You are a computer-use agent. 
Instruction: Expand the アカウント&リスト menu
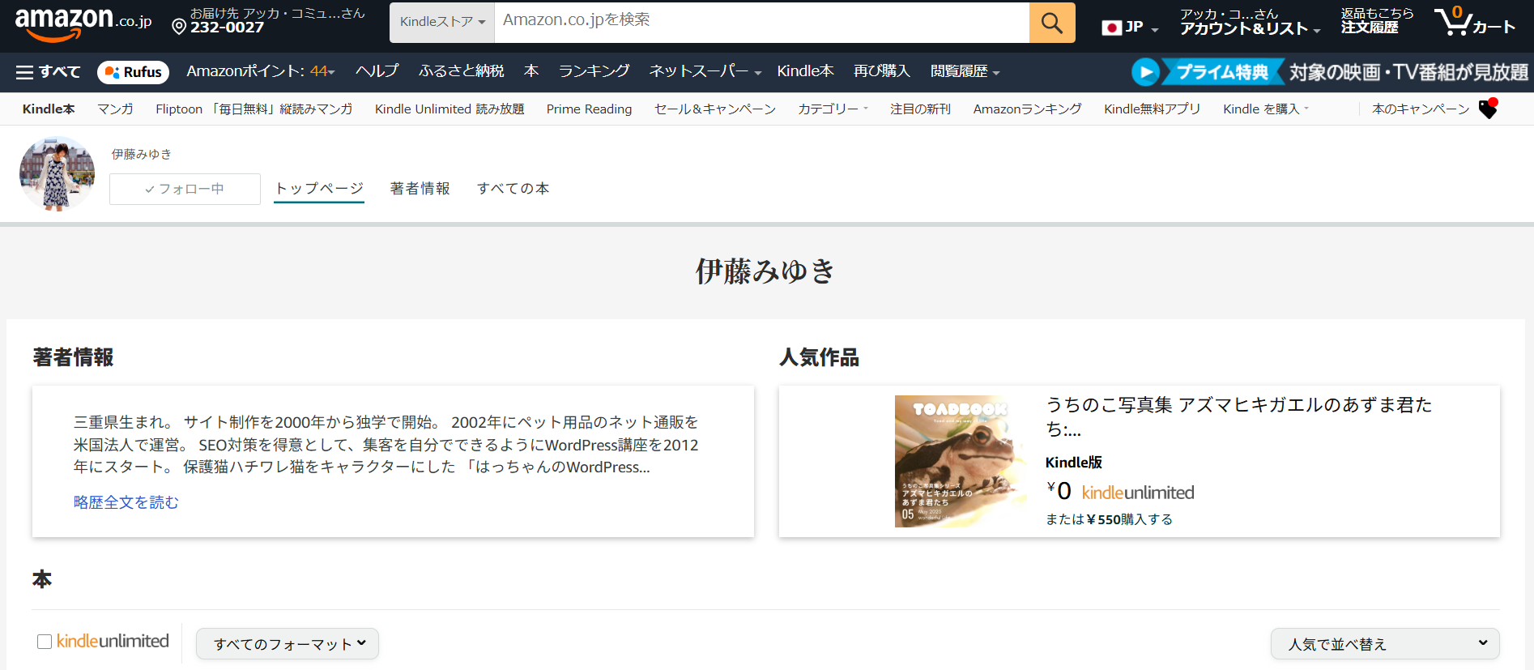point(1250,22)
